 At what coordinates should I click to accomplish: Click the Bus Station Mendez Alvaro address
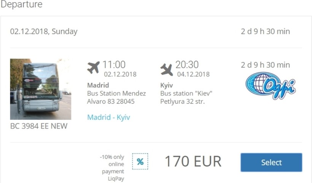tap(116, 97)
